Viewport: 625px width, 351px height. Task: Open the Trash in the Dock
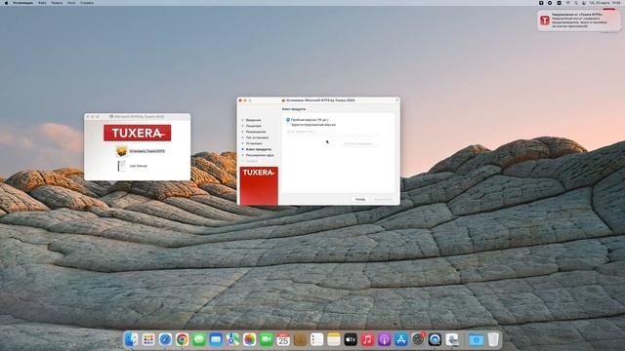pyautogui.click(x=493, y=339)
